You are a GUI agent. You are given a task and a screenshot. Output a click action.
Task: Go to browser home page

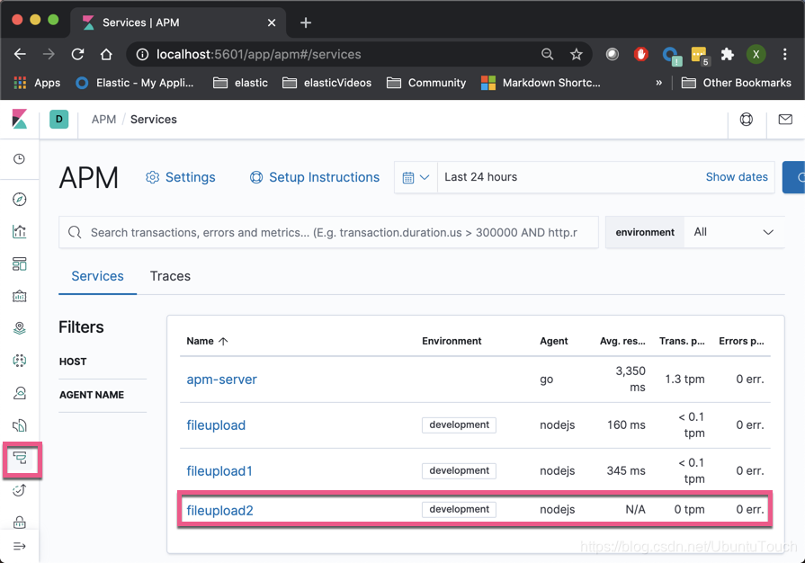tap(106, 54)
